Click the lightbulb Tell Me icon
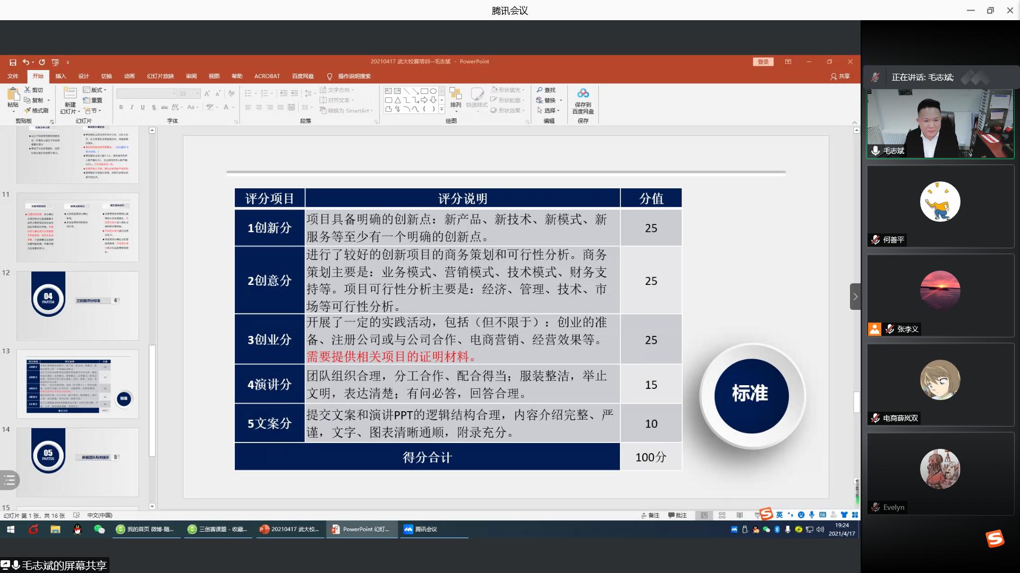 329,76
